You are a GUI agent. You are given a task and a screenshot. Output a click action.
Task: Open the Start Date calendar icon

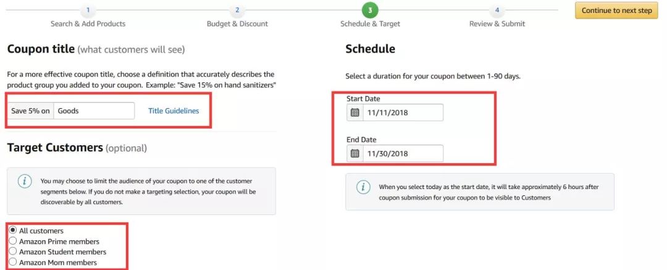(x=354, y=112)
